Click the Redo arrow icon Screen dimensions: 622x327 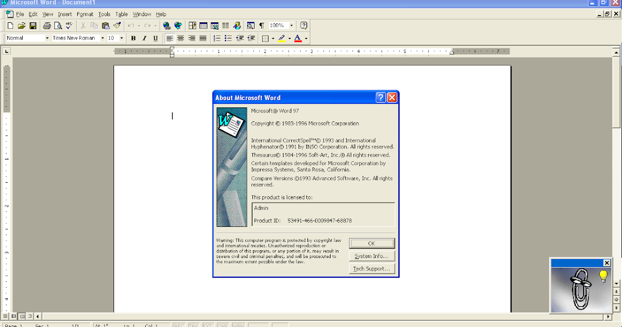[x=148, y=25]
